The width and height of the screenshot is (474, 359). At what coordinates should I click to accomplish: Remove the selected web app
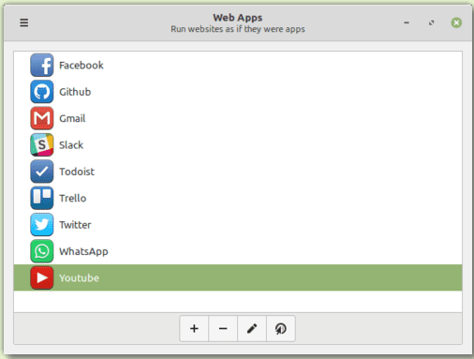223,328
